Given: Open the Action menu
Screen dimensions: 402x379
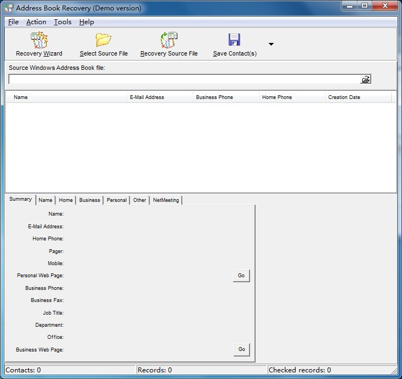Looking at the screenshot, I should pyautogui.click(x=36, y=22).
